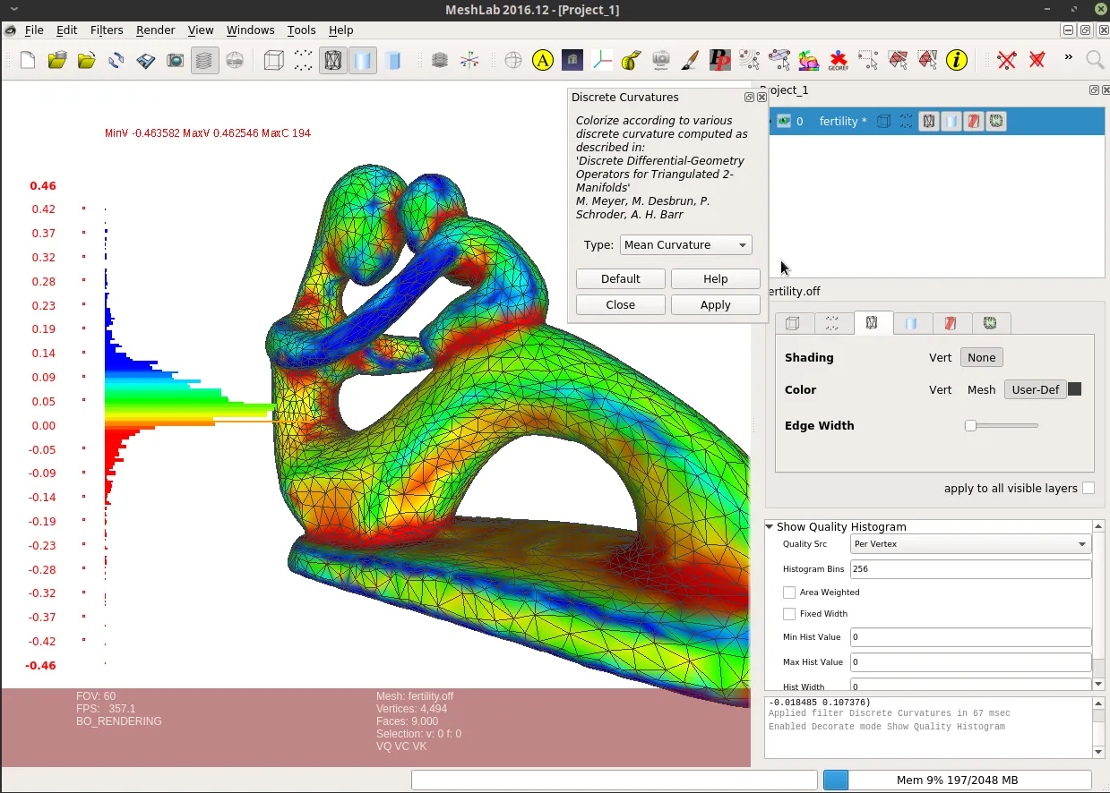Open the Tools menu
This screenshot has width=1110, height=793.
[x=301, y=30]
